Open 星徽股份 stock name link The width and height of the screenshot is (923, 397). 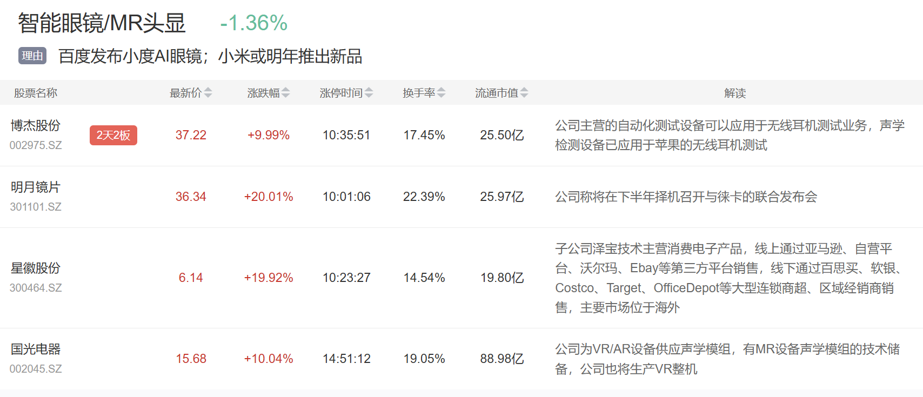click(x=36, y=268)
